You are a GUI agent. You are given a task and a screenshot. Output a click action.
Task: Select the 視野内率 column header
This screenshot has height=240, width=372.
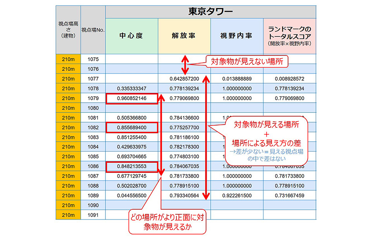tap(237, 35)
